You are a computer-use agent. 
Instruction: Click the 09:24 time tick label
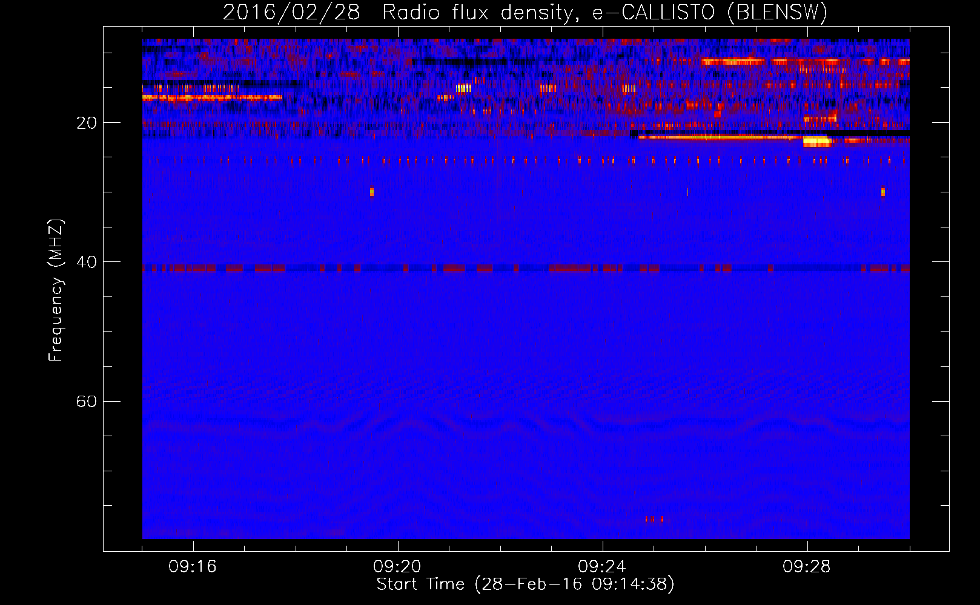(602, 567)
